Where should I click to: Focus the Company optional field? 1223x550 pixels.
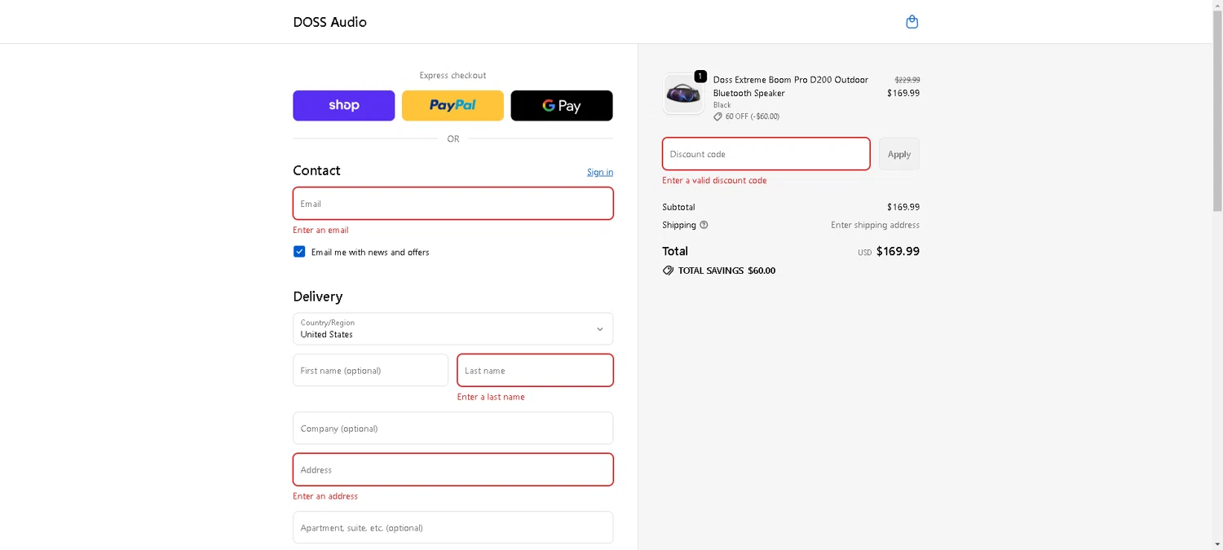[x=453, y=429]
